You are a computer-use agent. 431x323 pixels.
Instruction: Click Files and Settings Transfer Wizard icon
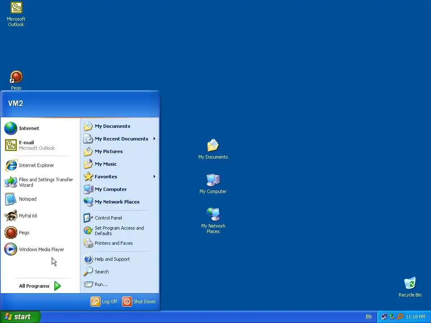point(11,182)
